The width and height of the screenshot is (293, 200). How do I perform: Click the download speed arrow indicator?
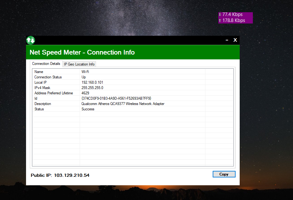point(220,14)
